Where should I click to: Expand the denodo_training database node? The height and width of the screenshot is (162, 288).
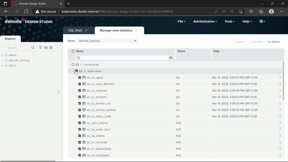[x=2, y=60]
